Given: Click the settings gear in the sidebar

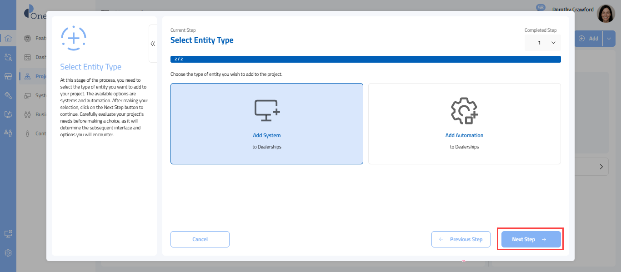Looking at the screenshot, I should click(8, 253).
